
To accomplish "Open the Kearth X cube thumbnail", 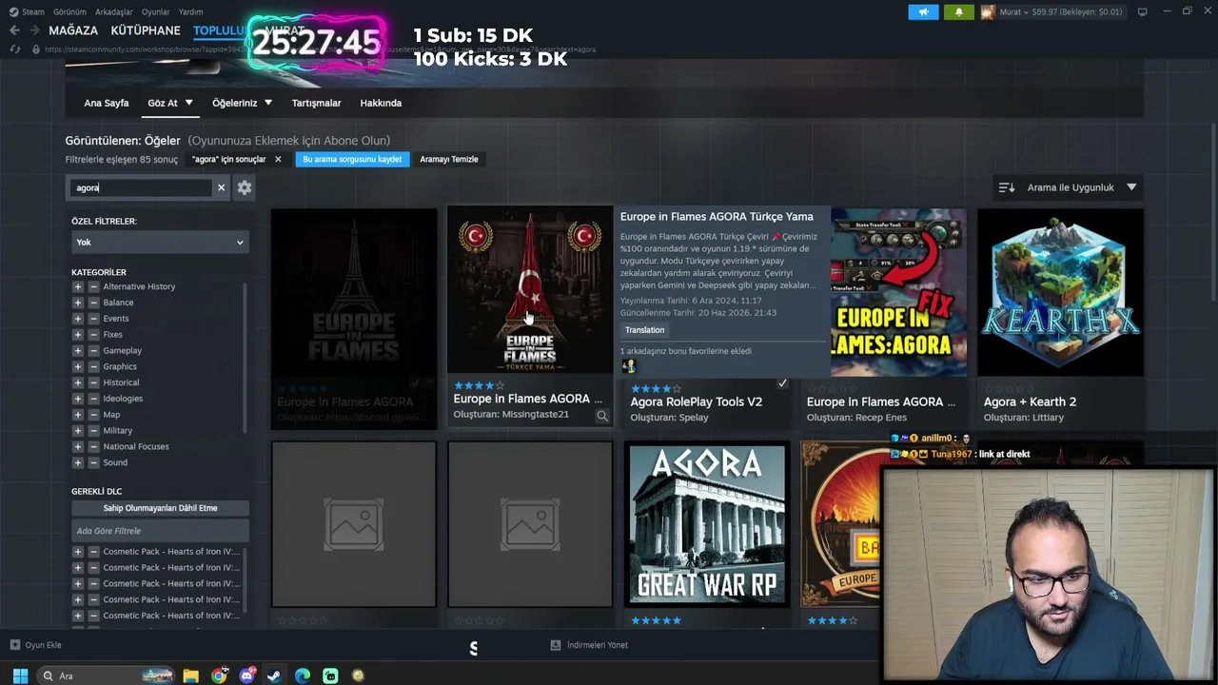I will (x=1060, y=292).
